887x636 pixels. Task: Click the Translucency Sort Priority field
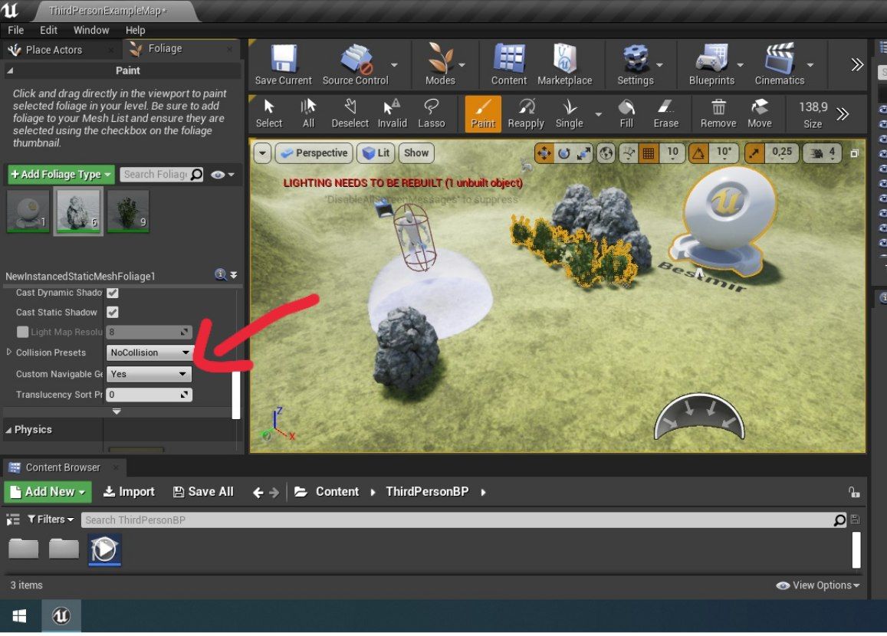pyautogui.click(x=149, y=395)
